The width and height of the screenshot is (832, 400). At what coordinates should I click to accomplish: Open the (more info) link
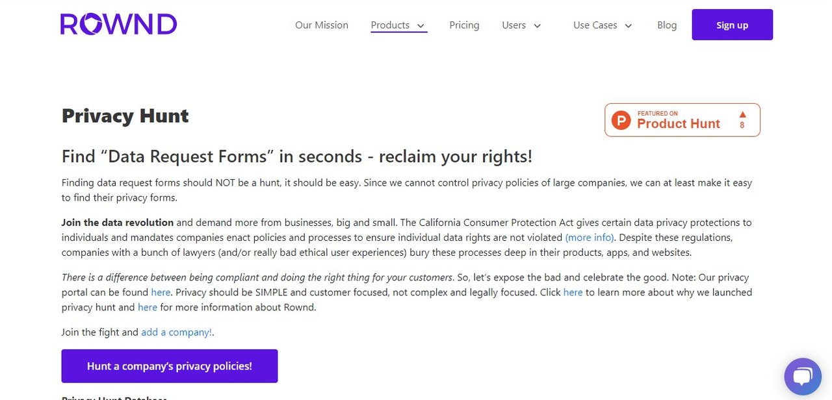(589, 238)
